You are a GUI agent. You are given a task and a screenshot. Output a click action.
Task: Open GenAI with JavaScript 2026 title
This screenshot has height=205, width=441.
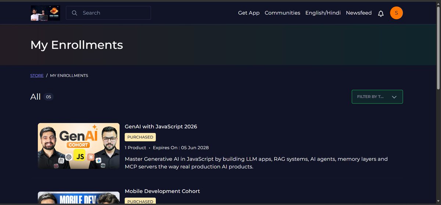(x=161, y=127)
